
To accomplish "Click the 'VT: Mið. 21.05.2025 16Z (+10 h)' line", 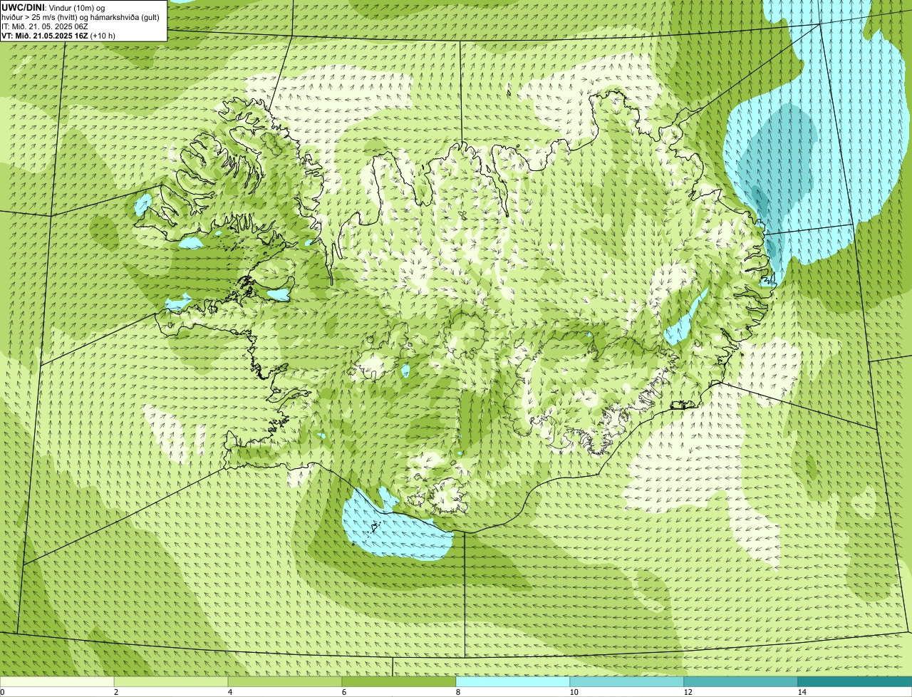I will (58, 35).
